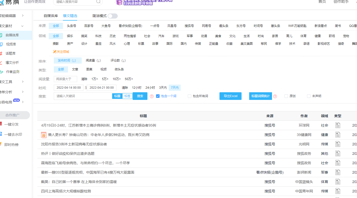Open 创作助手 in top navigation
The height and width of the screenshot is (198, 357).
point(341,2)
